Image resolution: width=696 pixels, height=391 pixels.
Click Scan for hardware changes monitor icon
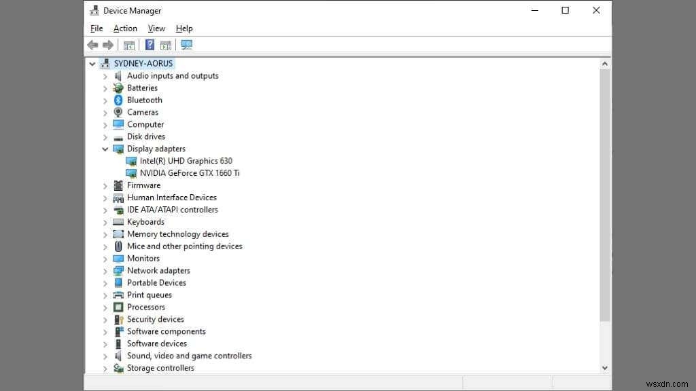click(187, 45)
